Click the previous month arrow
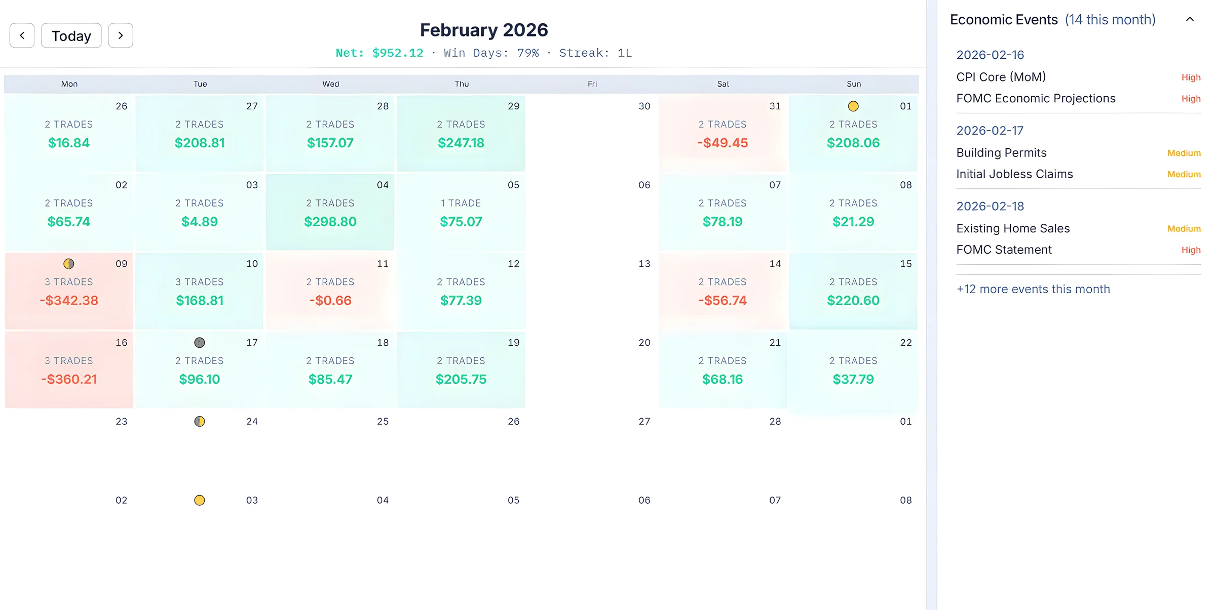Image resolution: width=1216 pixels, height=610 pixels. pyautogui.click(x=22, y=35)
